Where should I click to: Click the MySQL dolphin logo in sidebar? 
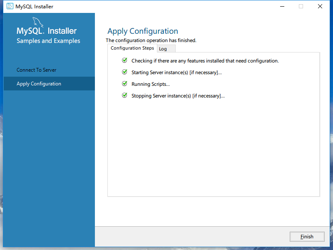(x=37, y=22)
